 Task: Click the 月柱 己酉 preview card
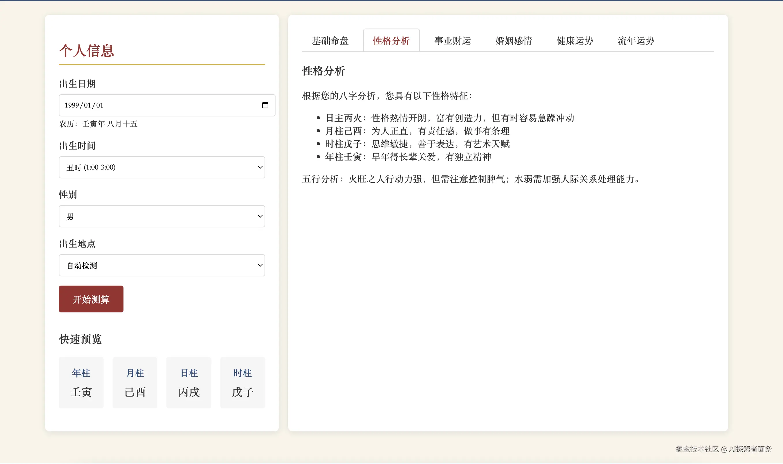coord(135,382)
